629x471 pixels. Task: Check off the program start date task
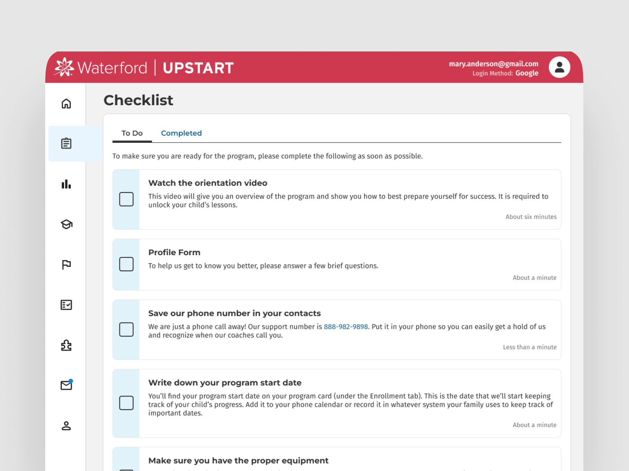pos(126,403)
